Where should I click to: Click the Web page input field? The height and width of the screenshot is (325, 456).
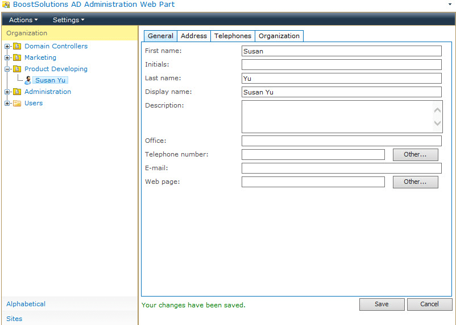(313, 182)
